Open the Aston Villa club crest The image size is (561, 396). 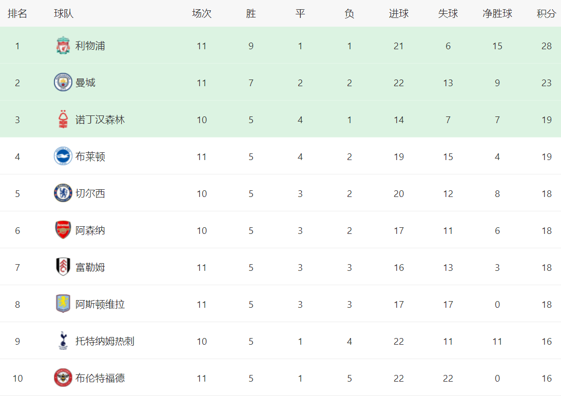click(x=63, y=304)
